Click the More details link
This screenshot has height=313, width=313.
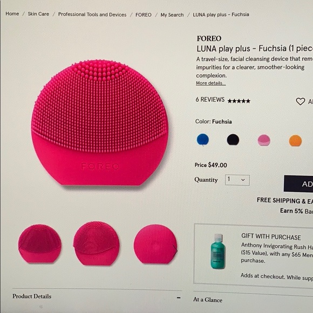(211, 83)
